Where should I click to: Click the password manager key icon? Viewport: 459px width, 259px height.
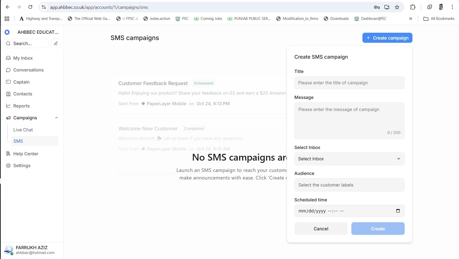(x=377, y=7)
